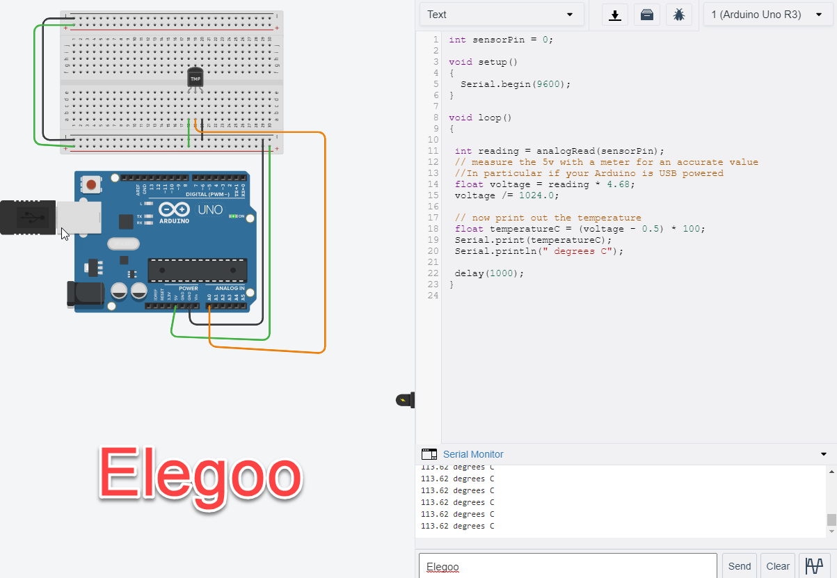The height and width of the screenshot is (578, 837).
Task: Click line 14 voltage code in editor
Action: (x=545, y=184)
